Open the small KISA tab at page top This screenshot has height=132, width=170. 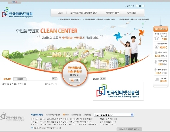14,2
